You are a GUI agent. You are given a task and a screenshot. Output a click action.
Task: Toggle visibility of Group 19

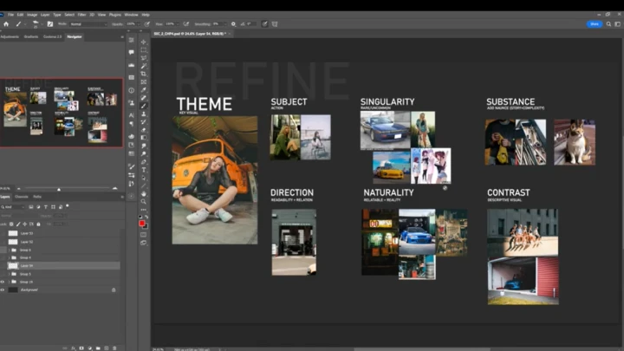coord(3,282)
